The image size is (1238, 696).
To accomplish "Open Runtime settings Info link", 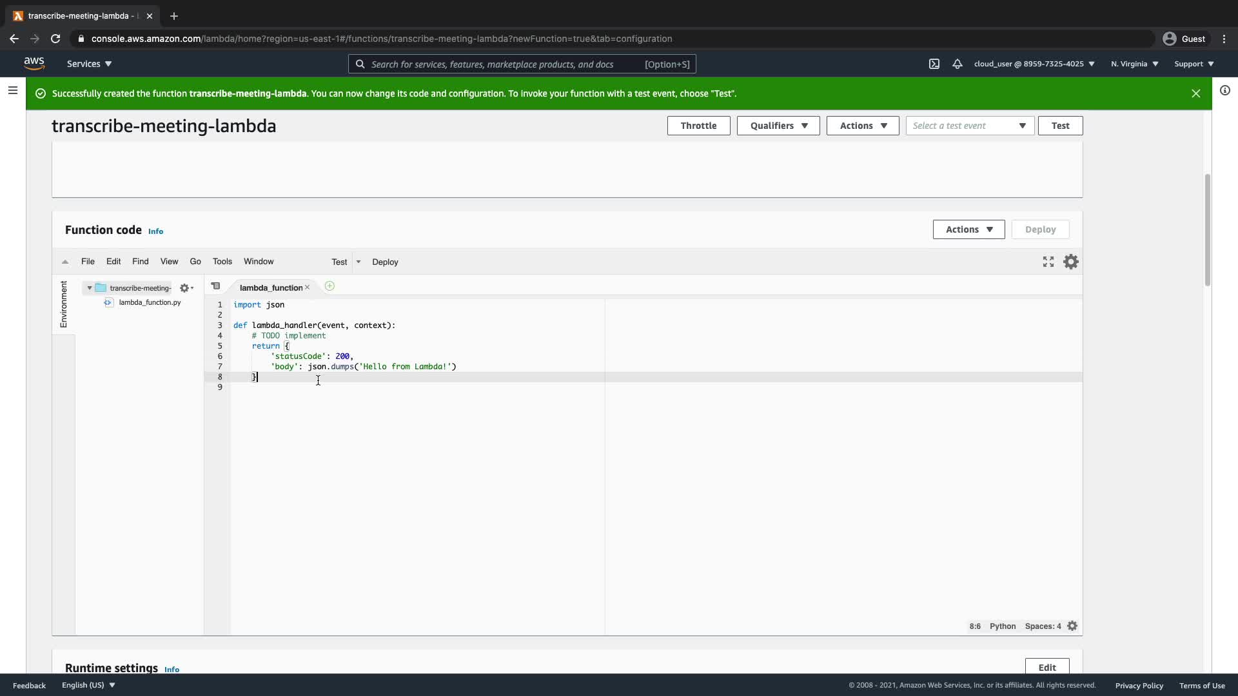I will 172,670.
